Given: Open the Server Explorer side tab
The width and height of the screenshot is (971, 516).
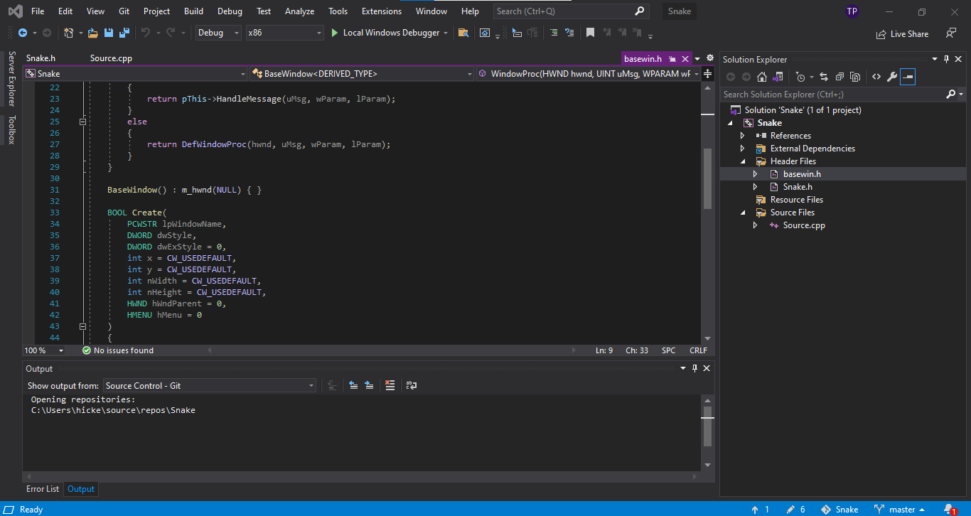Looking at the screenshot, I should [11, 79].
